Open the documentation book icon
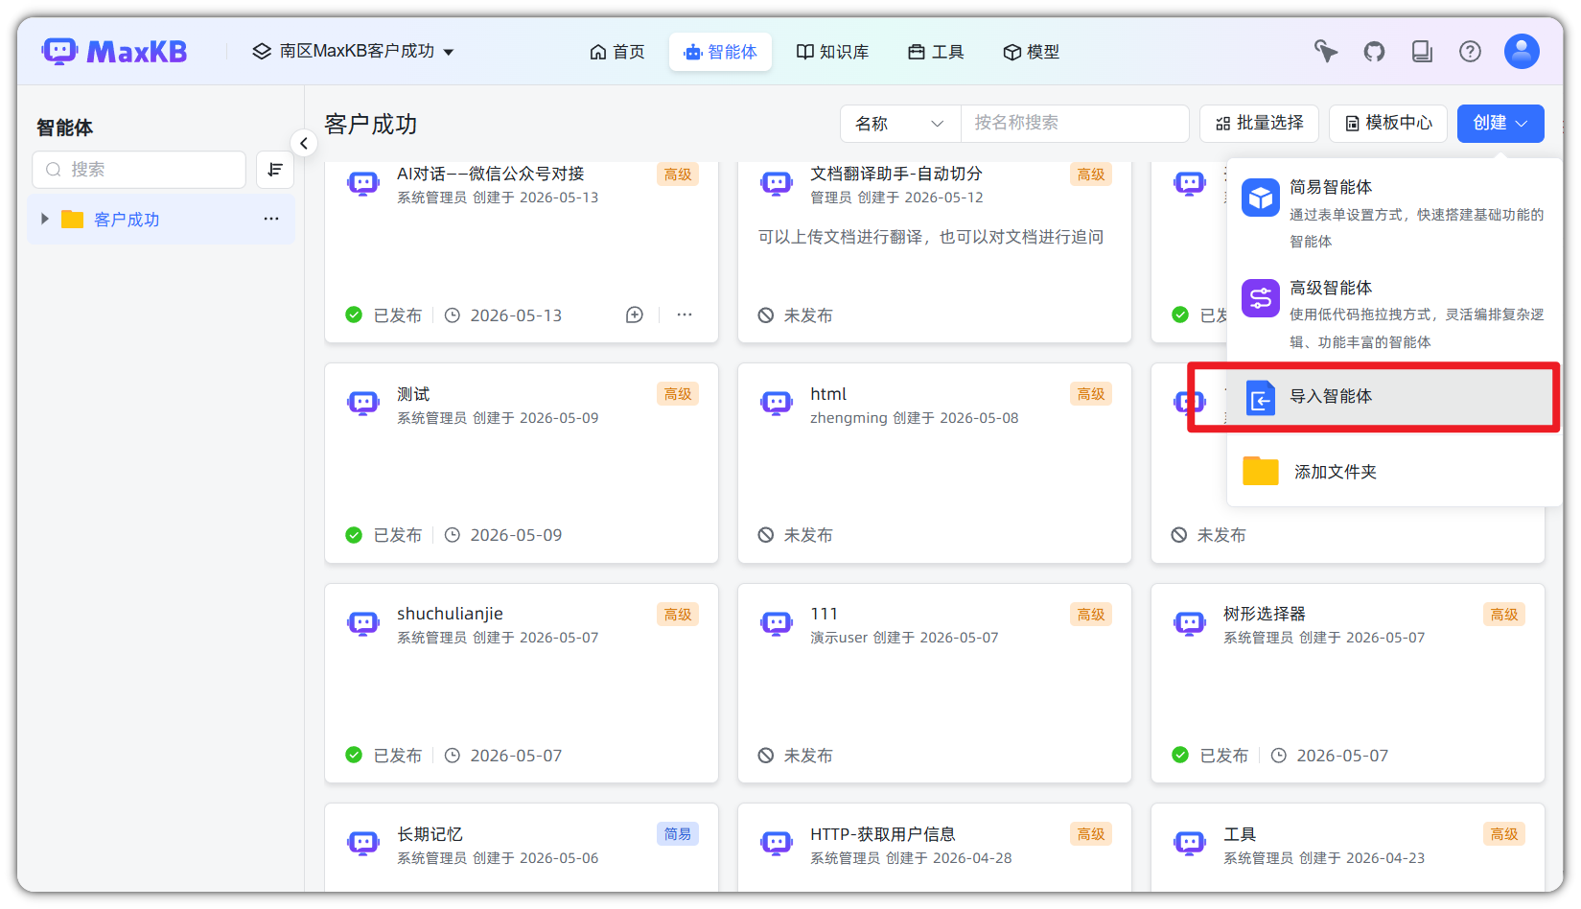The width and height of the screenshot is (1581, 909). 1422,52
